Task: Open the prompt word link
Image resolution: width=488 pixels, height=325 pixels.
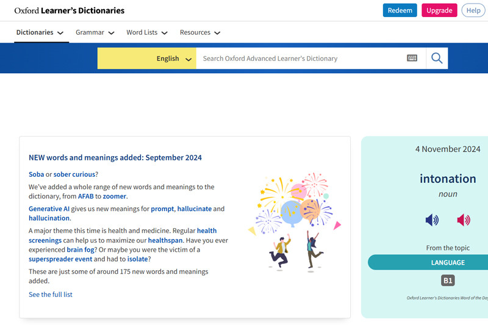Action: pos(162,209)
